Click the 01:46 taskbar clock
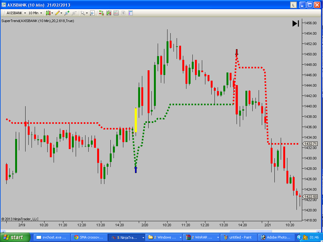The image size is (323, 242). tap(314, 238)
